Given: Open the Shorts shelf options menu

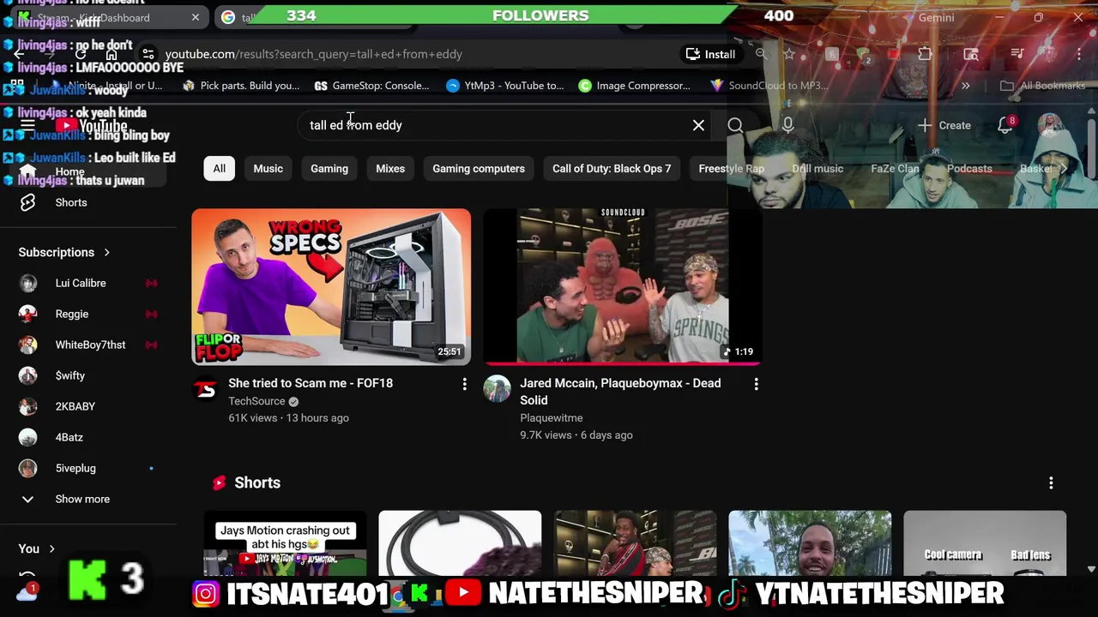Looking at the screenshot, I should pyautogui.click(x=1051, y=483).
